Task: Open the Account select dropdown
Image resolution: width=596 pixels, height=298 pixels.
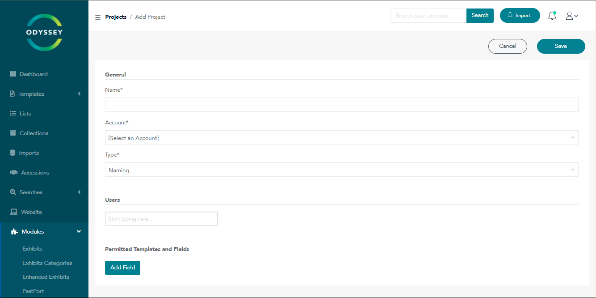Action: point(342,137)
